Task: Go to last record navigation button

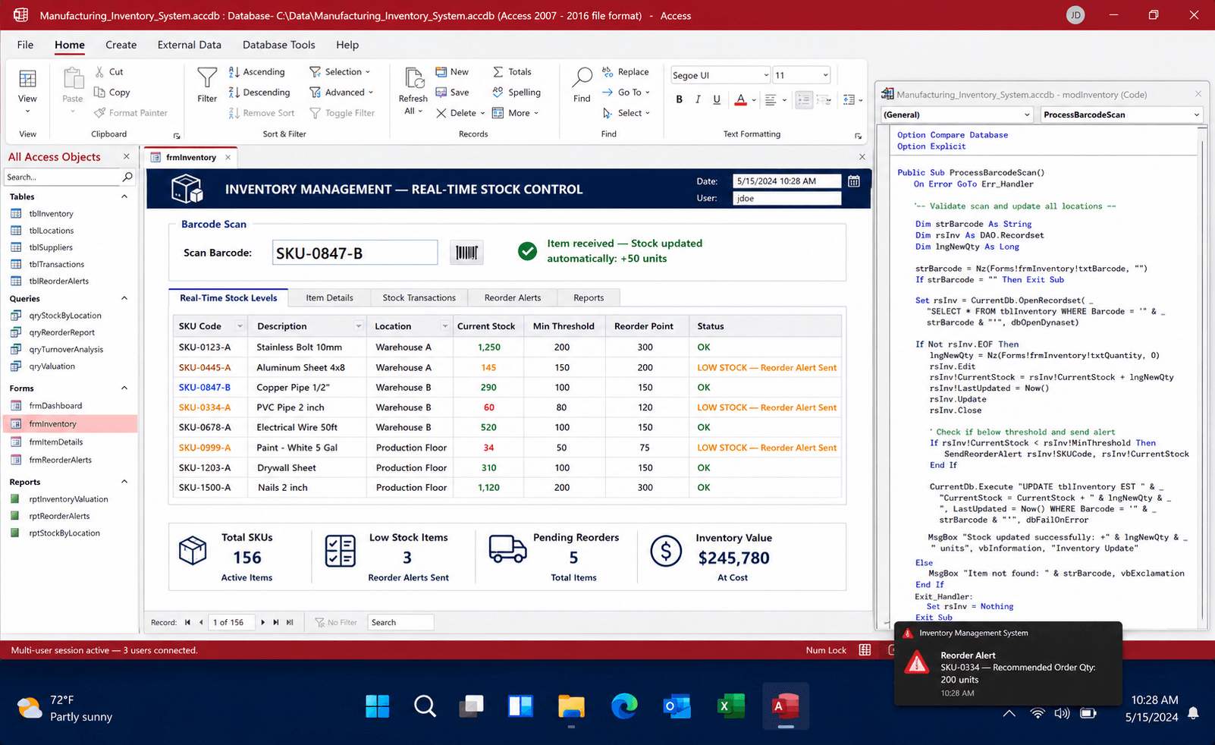Action: (x=276, y=622)
